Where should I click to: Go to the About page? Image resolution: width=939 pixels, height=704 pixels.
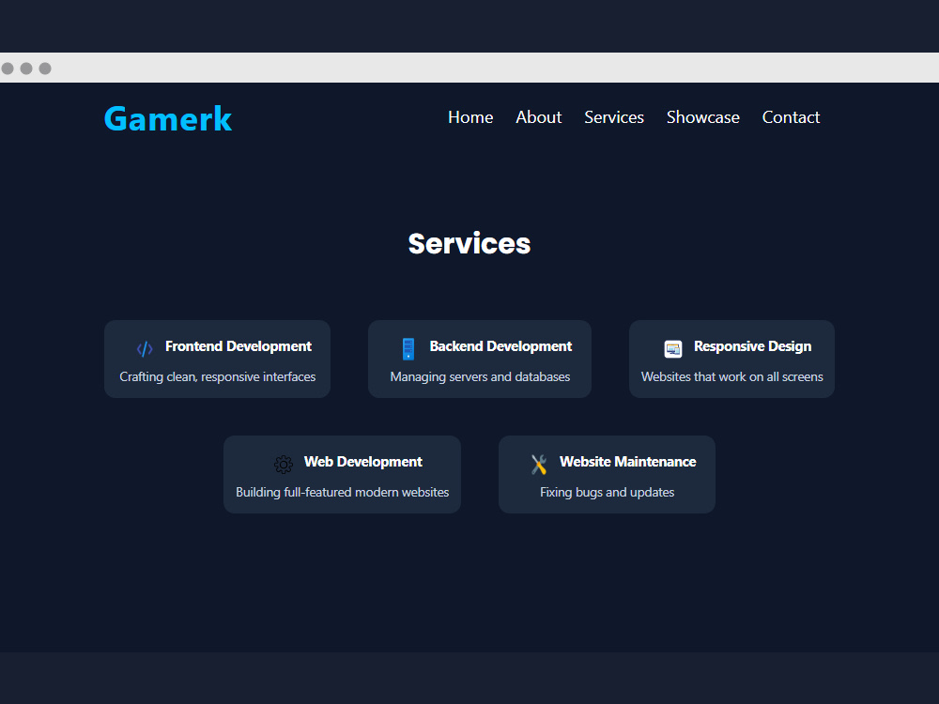pyautogui.click(x=539, y=117)
